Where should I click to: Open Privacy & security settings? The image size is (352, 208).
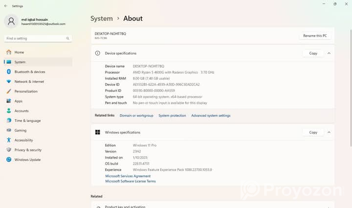point(38,150)
